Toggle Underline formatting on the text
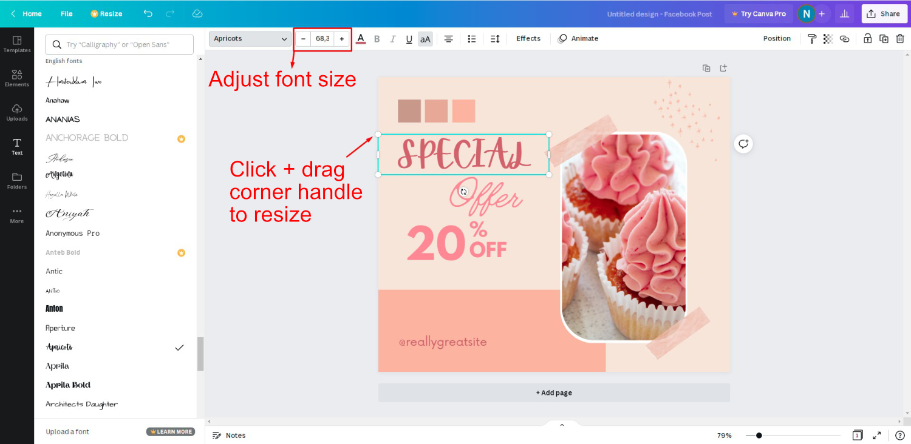 [409, 39]
